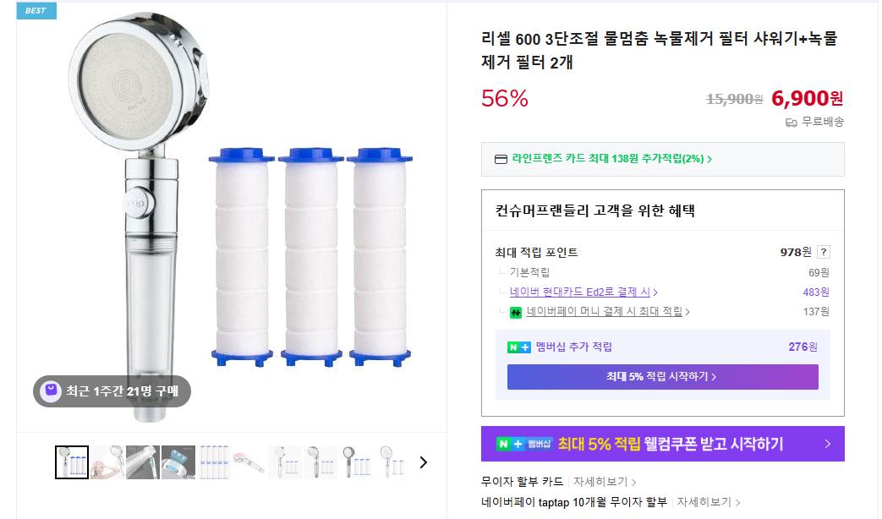The width and height of the screenshot is (882, 519).
Task: Expand taptap 10개월 무이자 할부 자세히보기
Action: [x=707, y=502]
